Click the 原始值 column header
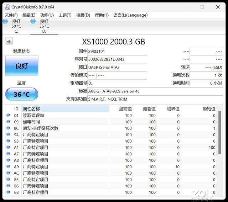This screenshot has width=228, height=202. [x=198, y=109]
